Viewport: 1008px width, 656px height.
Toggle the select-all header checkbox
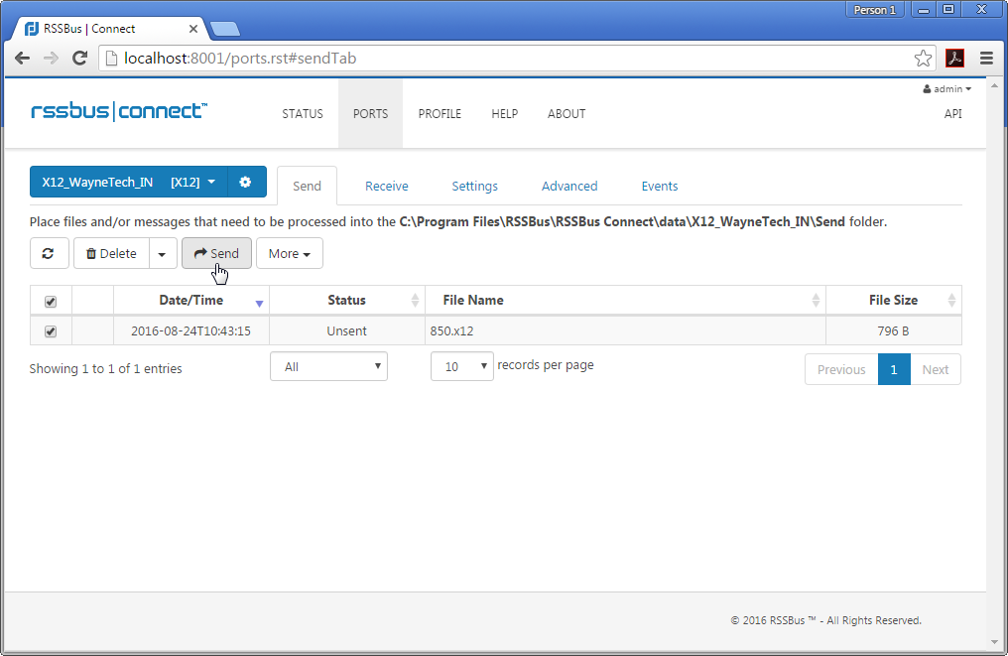coord(51,302)
